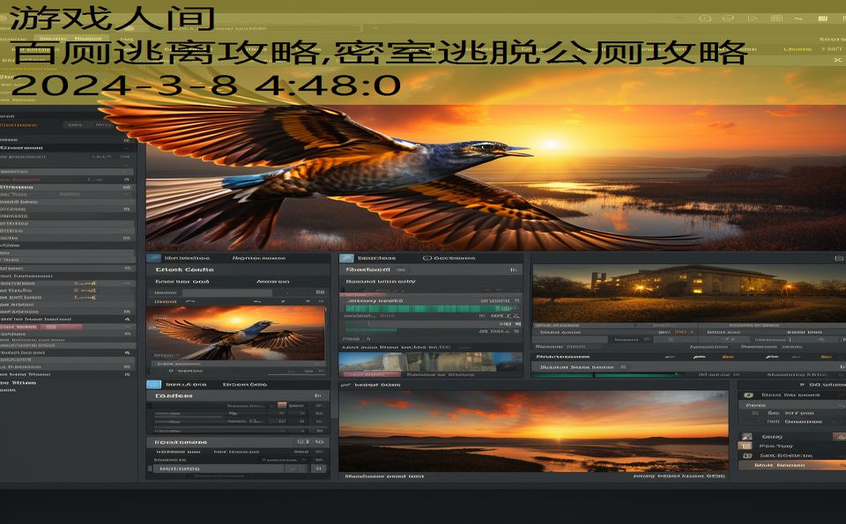Click the highlighted camera icon in the bottom-right list
The width and height of the screenshot is (846, 524).
click(x=746, y=446)
